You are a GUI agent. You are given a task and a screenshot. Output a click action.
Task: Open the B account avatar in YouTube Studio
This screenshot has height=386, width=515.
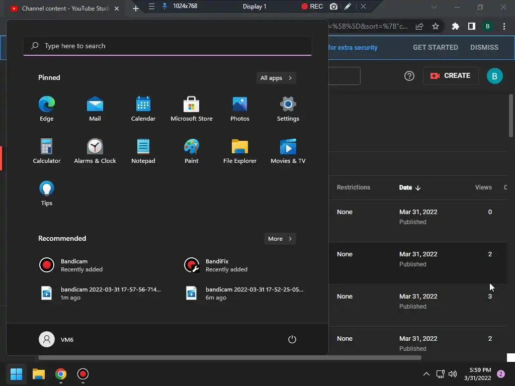[495, 76]
